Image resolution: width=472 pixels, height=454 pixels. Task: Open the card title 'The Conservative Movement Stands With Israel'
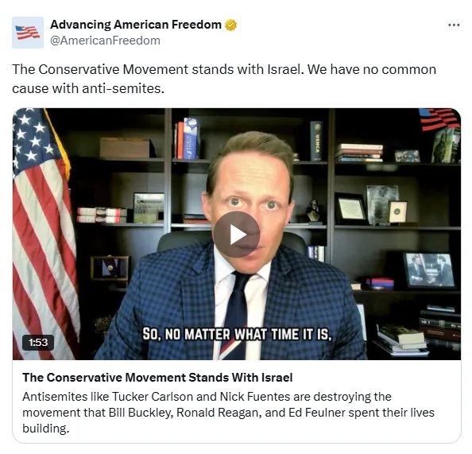point(157,378)
